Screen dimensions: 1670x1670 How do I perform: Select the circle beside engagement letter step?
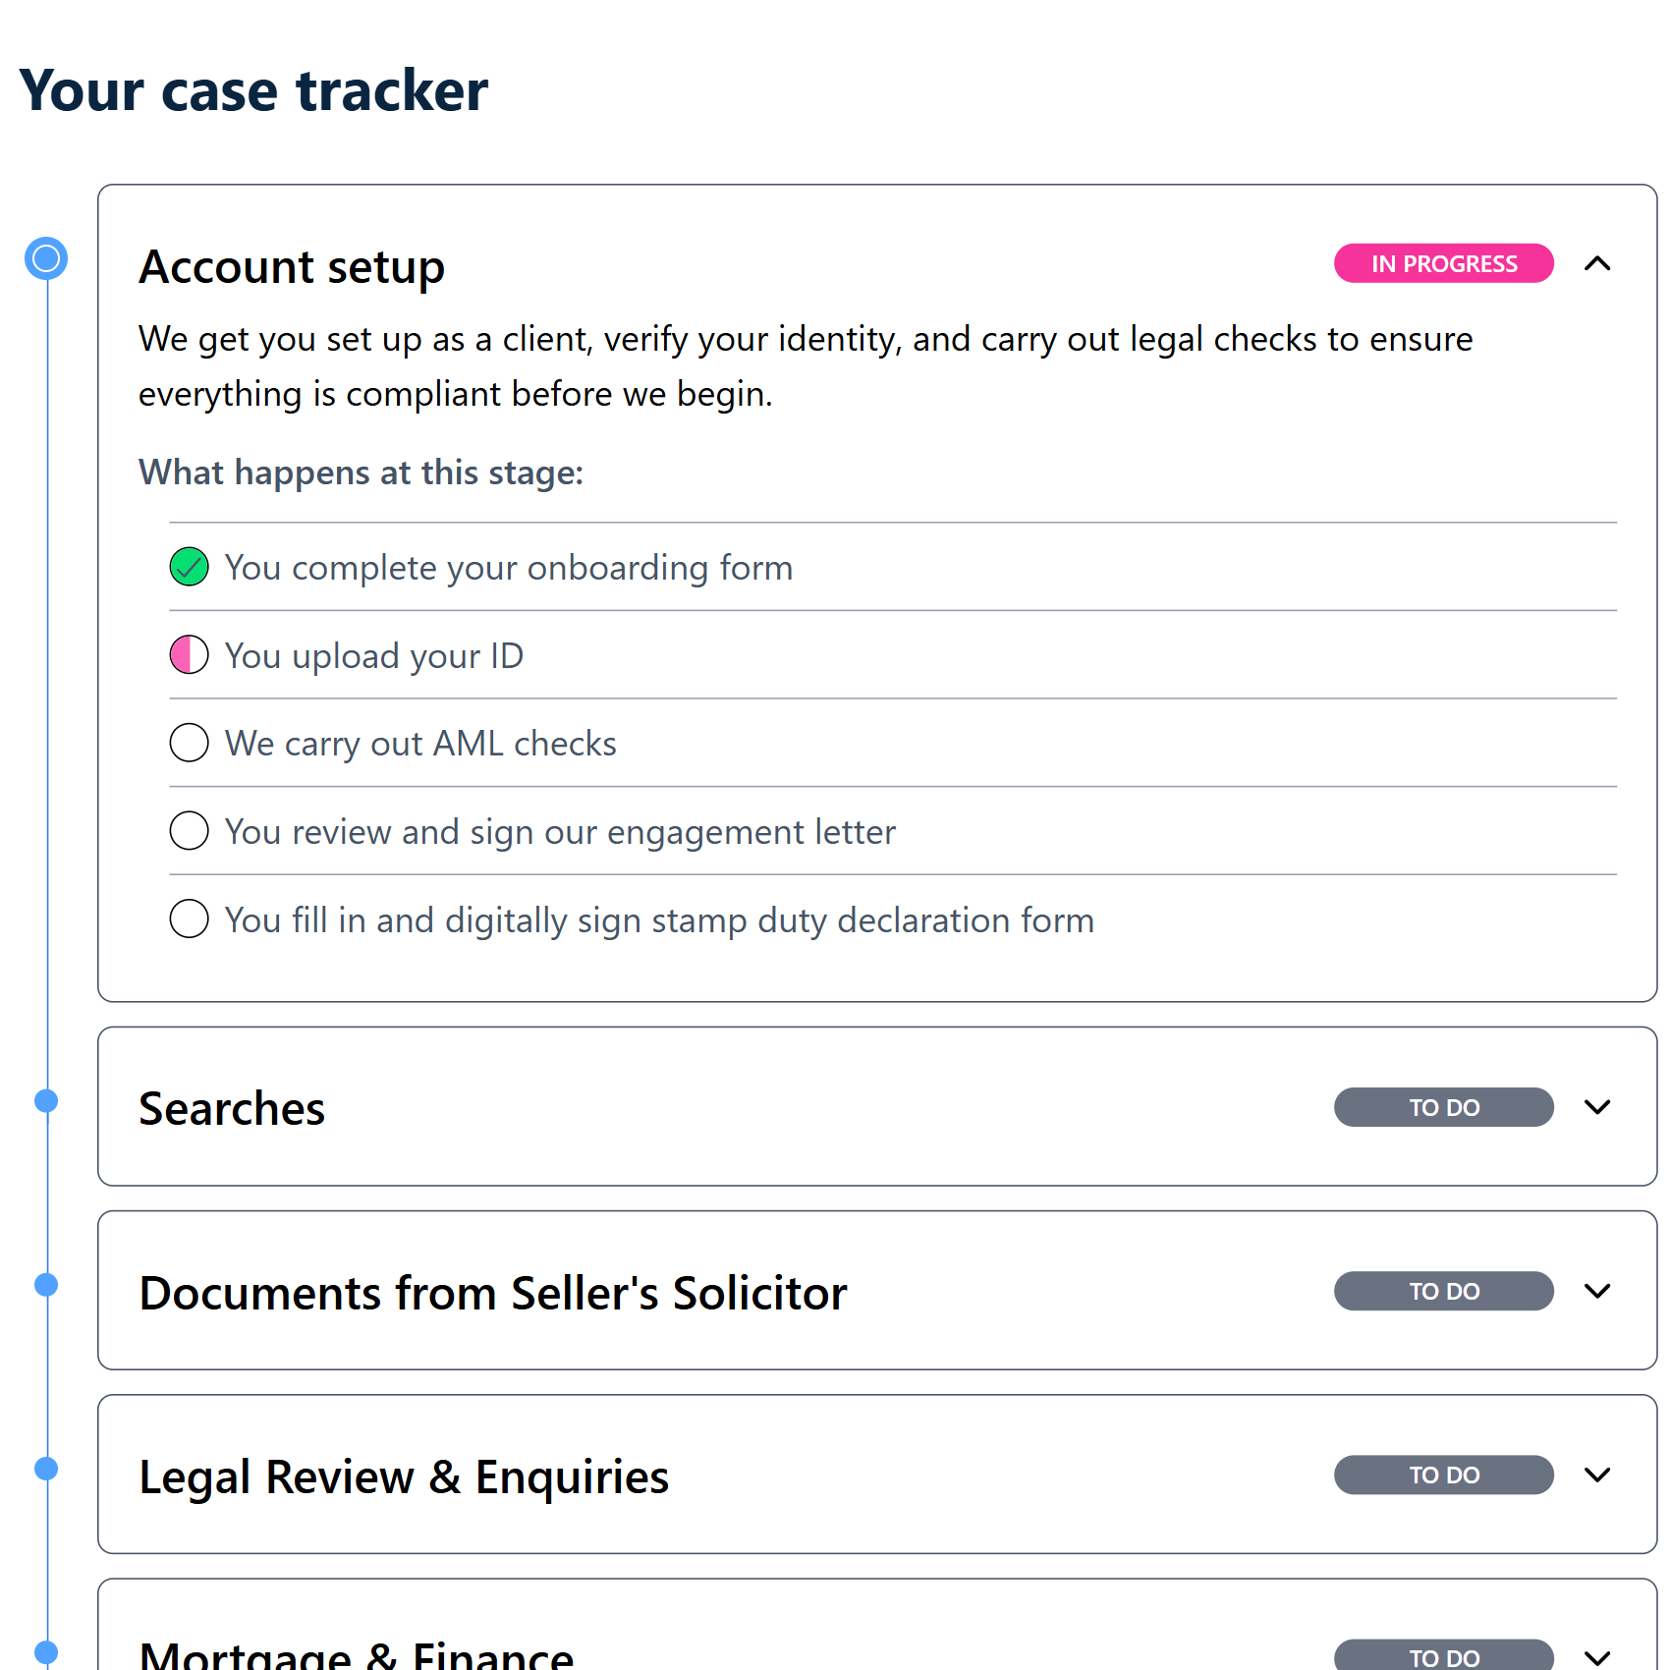click(x=189, y=831)
